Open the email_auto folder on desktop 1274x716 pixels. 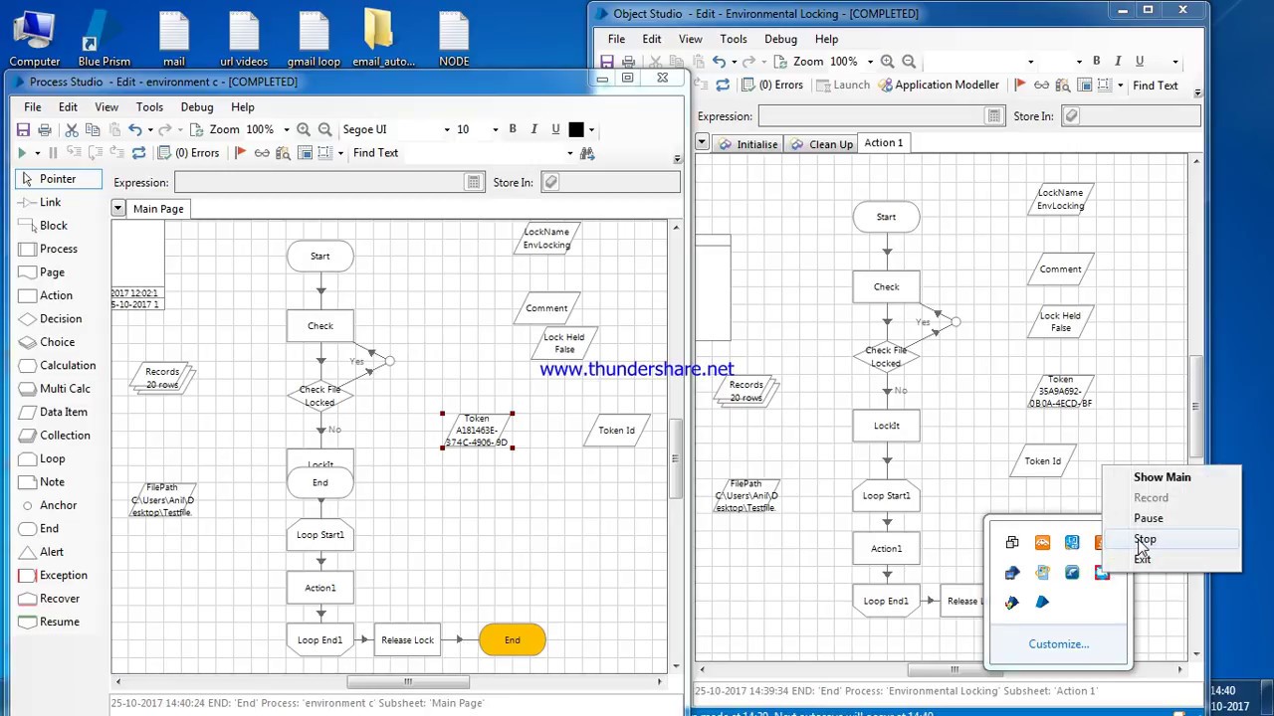[383, 38]
